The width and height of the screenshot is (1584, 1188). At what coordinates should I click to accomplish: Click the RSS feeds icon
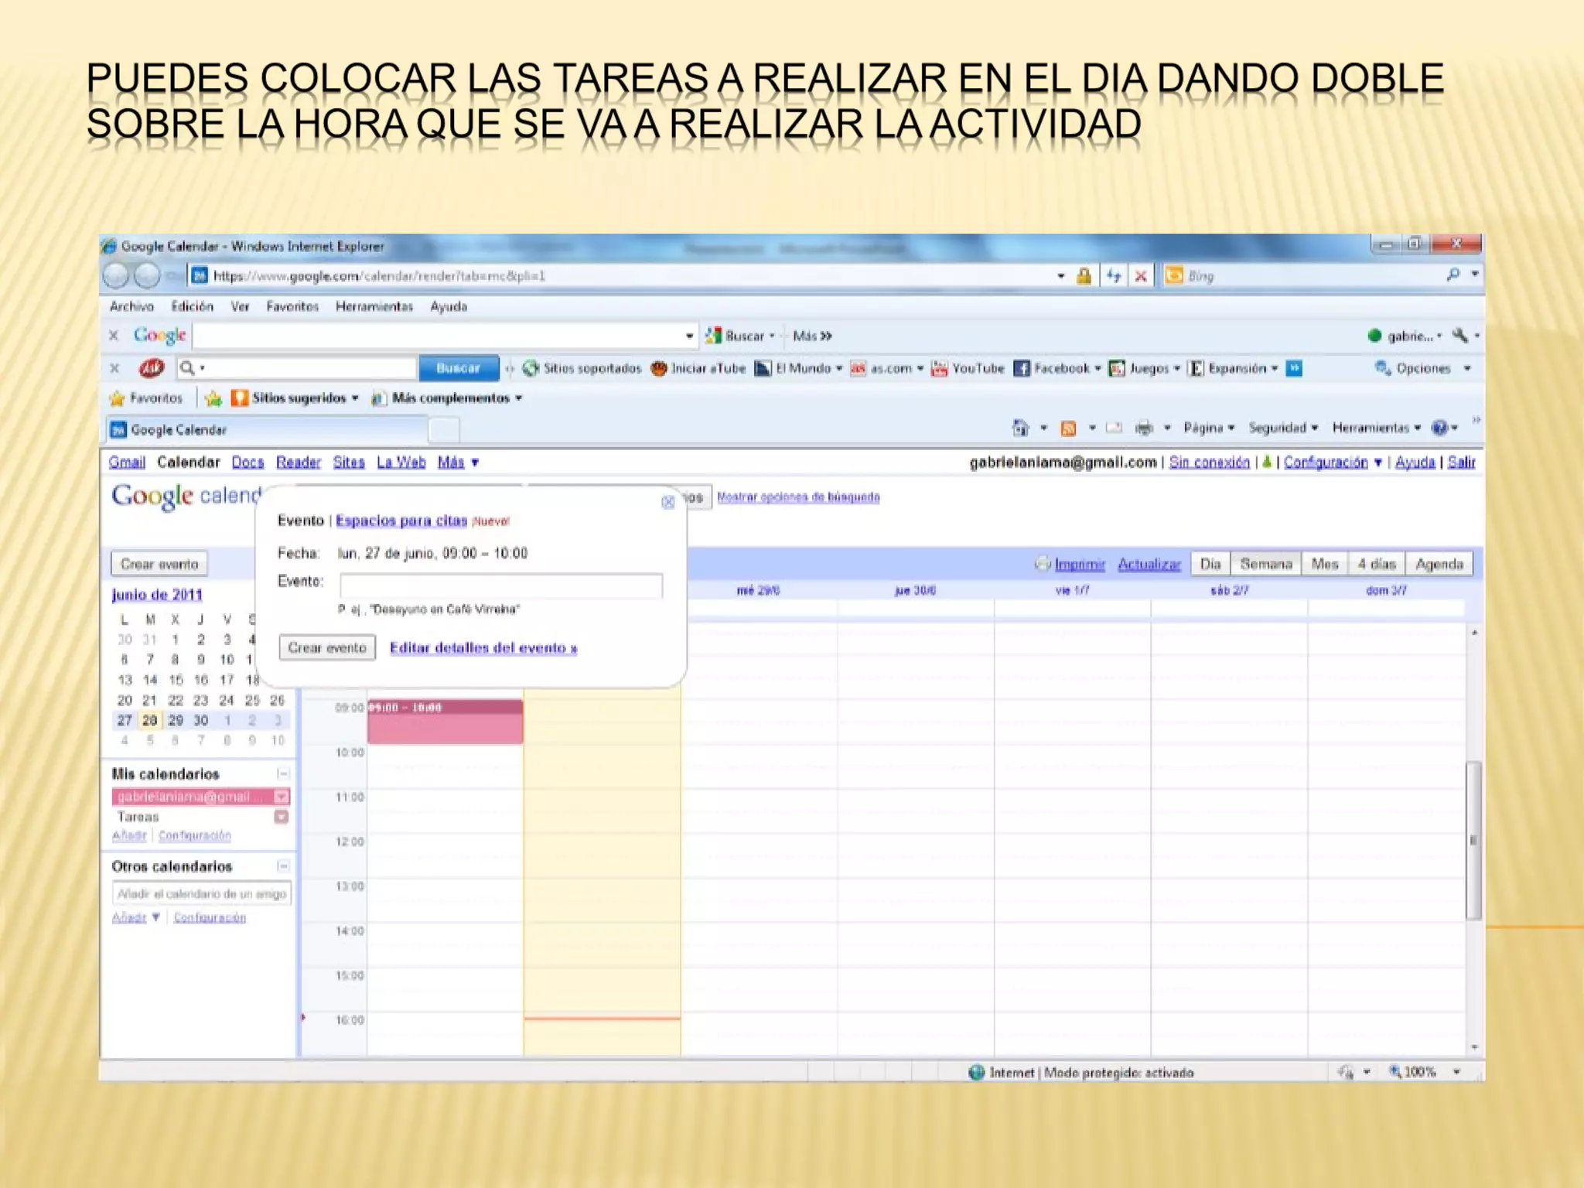pyautogui.click(x=1068, y=428)
